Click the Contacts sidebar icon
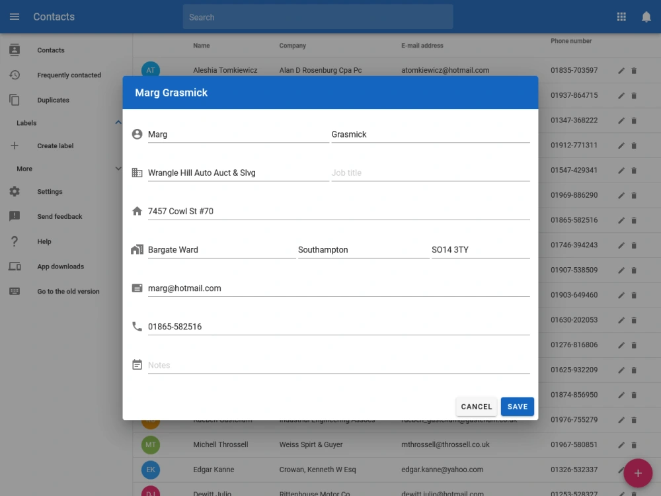The width and height of the screenshot is (661, 496). point(15,50)
